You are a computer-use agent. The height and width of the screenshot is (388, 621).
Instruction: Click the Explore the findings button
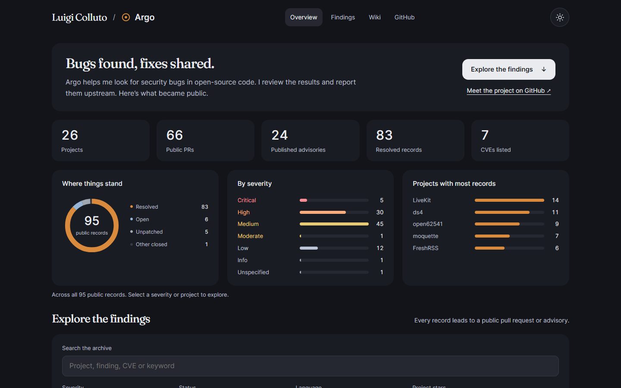point(509,69)
